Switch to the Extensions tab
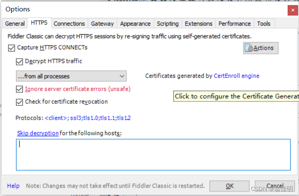The width and height of the screenshot is (299, 196). (x=199, y=24)
